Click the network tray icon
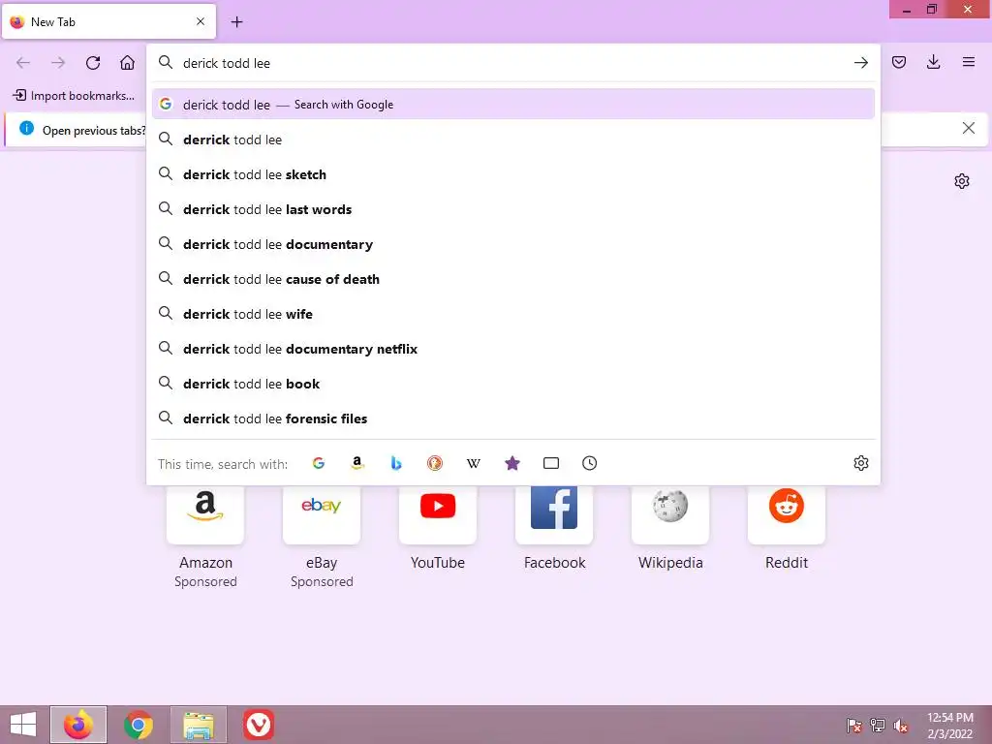992x744 pixels. (x=878, y=725)
